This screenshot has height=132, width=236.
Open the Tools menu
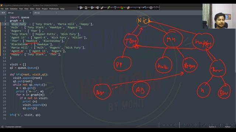38,9
